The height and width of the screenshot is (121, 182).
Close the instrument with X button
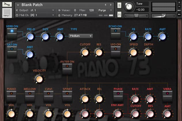tap(179, 2)
